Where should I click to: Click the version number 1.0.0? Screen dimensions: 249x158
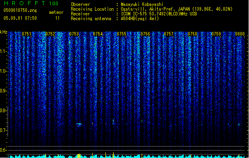point(53,4)
